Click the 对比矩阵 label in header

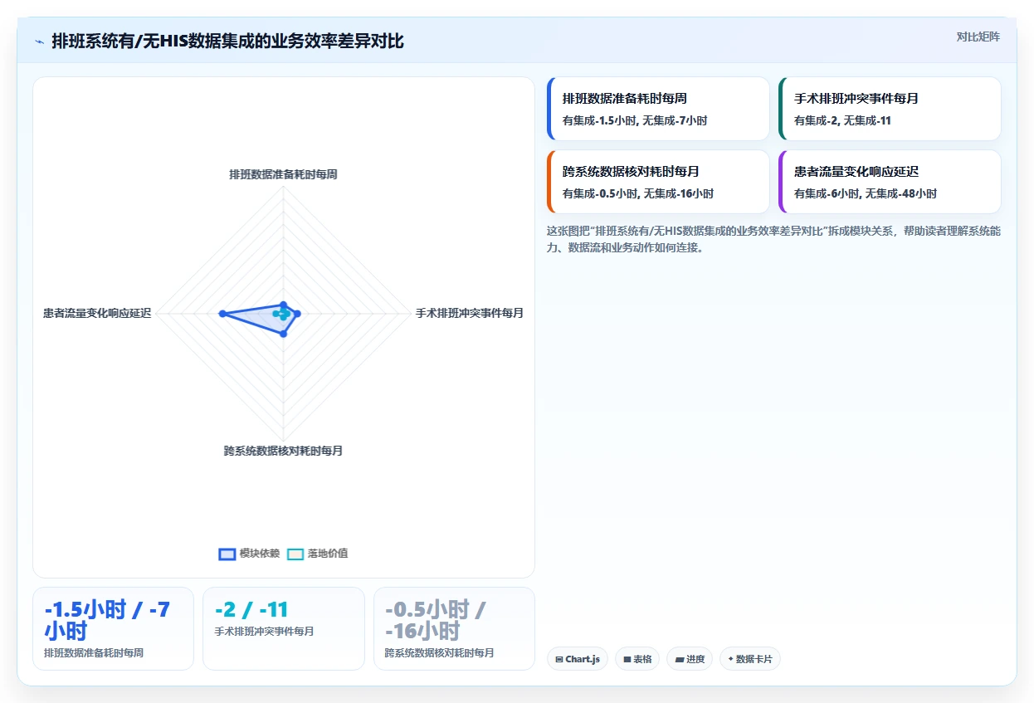tap(978, 37)
